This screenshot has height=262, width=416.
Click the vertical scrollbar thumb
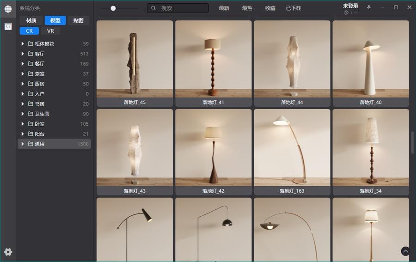(413, 142)
